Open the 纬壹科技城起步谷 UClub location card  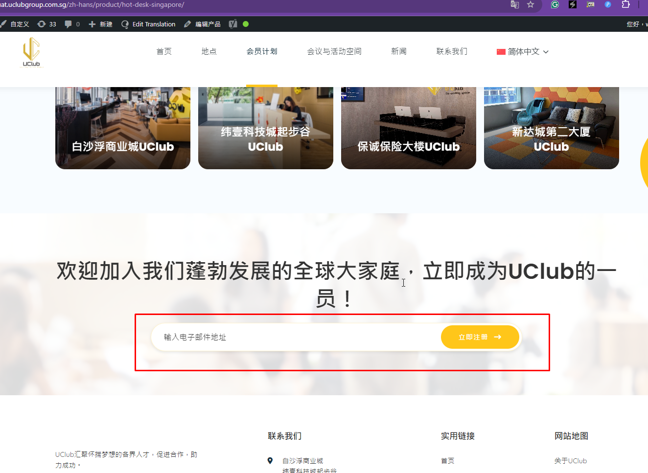[x=266, y=128]
